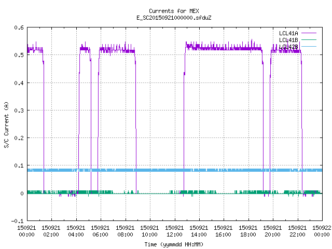This screenshot has height=249, width=332.
Task: Click the x-axis tick label '12:00'
Action: tap(174, 234)
